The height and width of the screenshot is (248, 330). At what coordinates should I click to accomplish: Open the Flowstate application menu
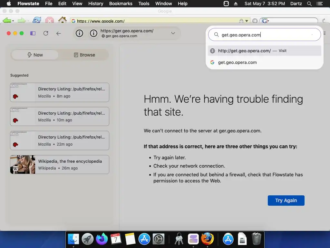[x=28, y=4]
